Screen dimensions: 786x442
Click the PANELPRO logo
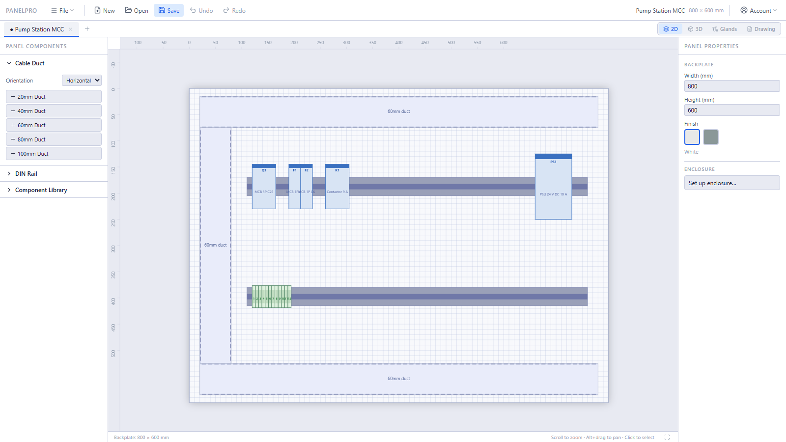[22, 10]
